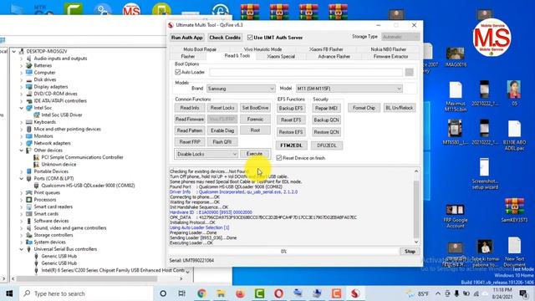535x301 pixels.
Task: Click the Read Firmware button
Action: point(190,120)
